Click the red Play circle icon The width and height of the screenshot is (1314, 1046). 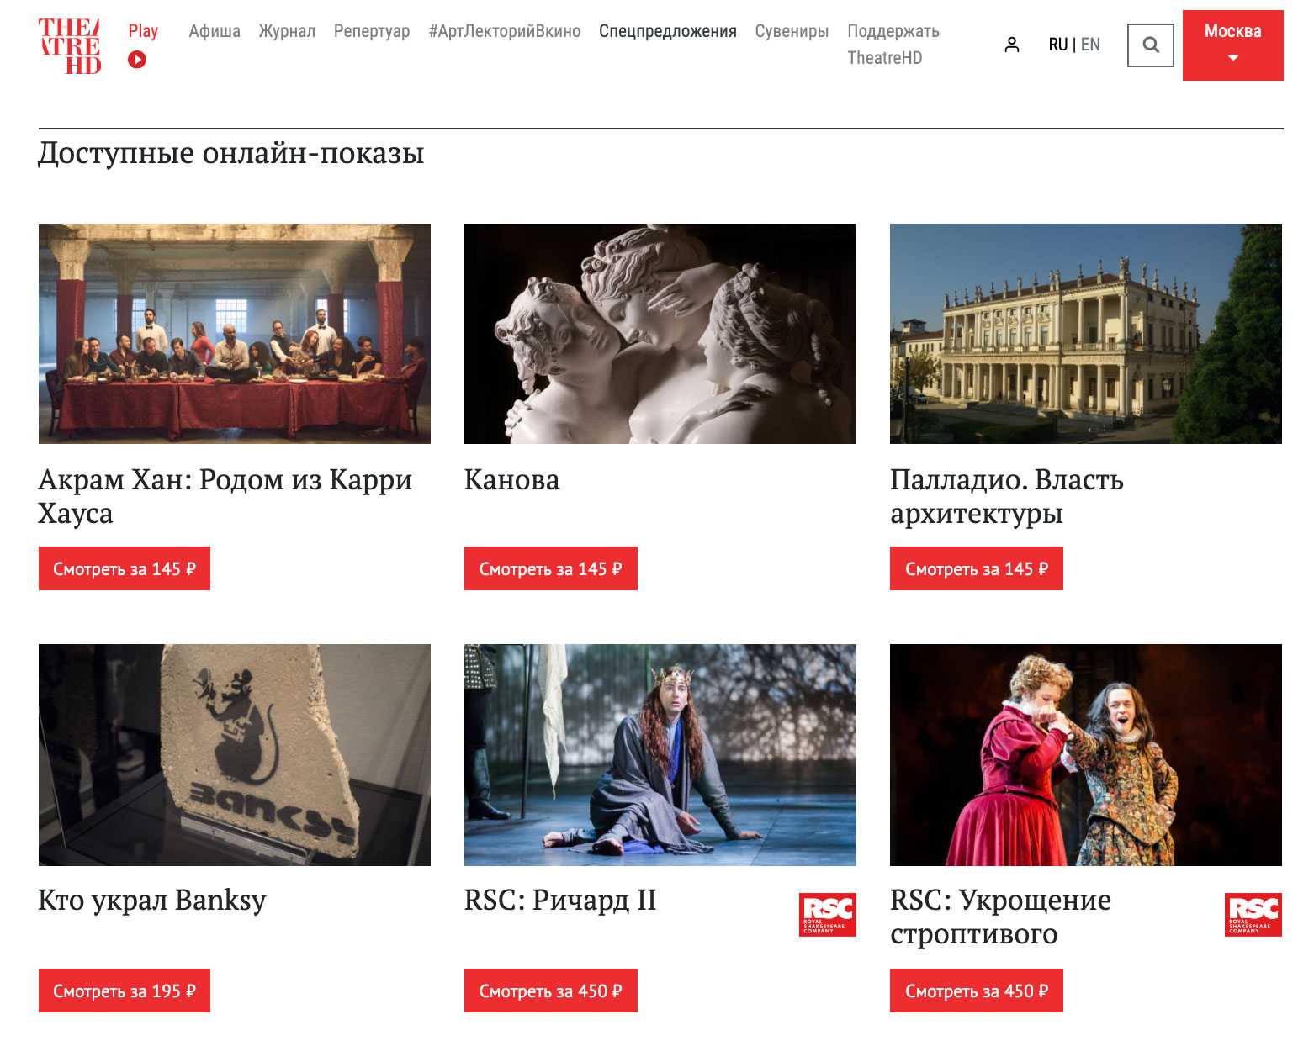[x=137, y=60]
